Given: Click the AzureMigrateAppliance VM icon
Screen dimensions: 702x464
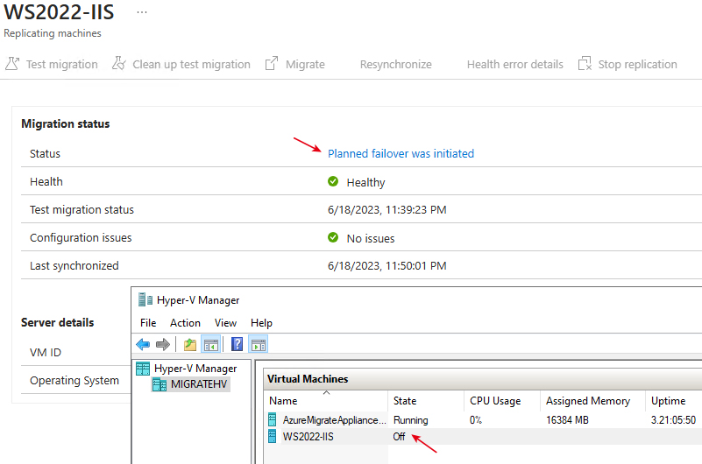Looking at the screenshot, I should coord(273,419).
